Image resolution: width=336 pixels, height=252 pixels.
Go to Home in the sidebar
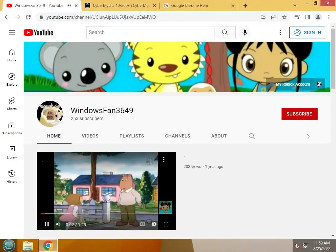pos(12,55)
